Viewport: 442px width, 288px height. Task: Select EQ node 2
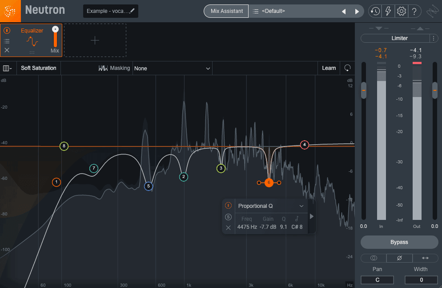184,177
